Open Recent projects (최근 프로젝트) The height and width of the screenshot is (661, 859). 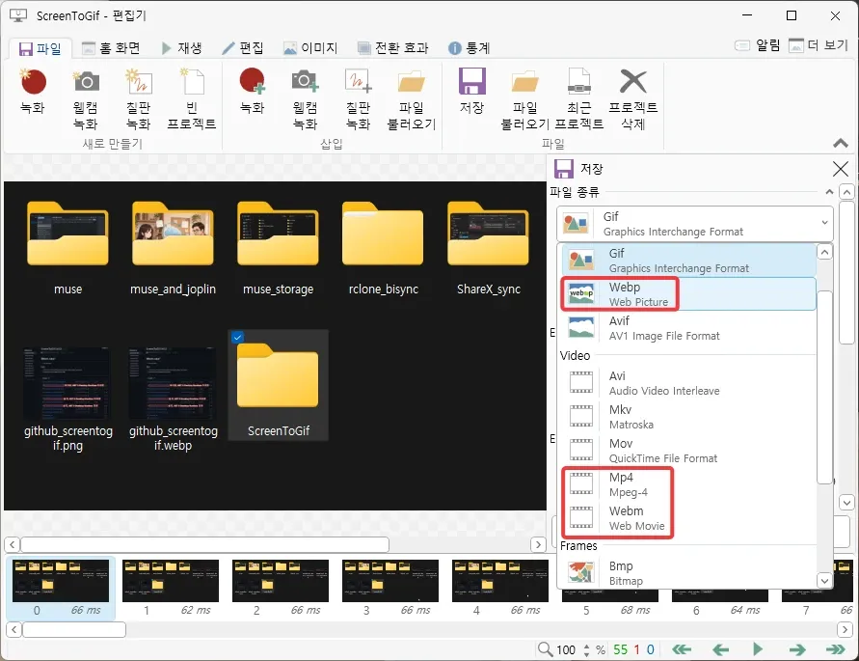click(x=579, y=99)
